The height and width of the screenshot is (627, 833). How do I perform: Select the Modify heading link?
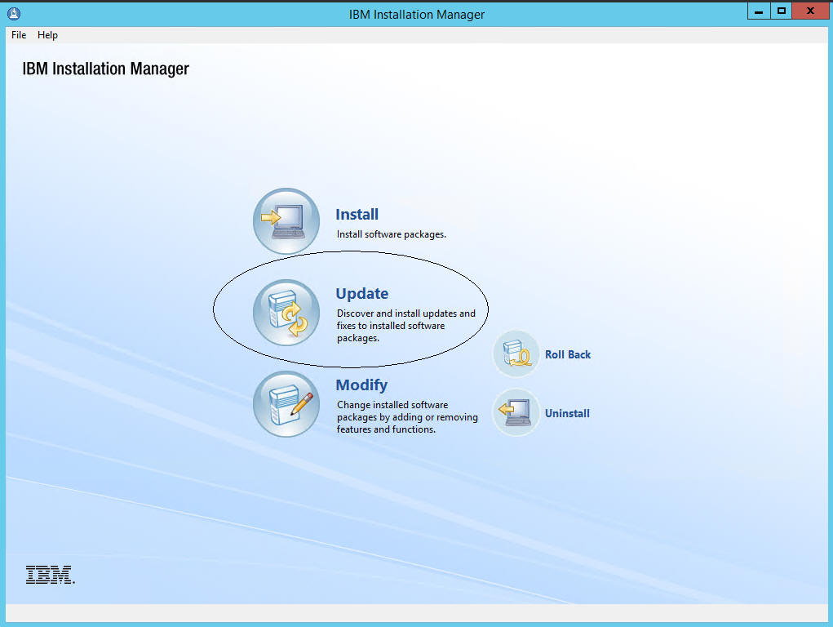click(x=361, y=385)
